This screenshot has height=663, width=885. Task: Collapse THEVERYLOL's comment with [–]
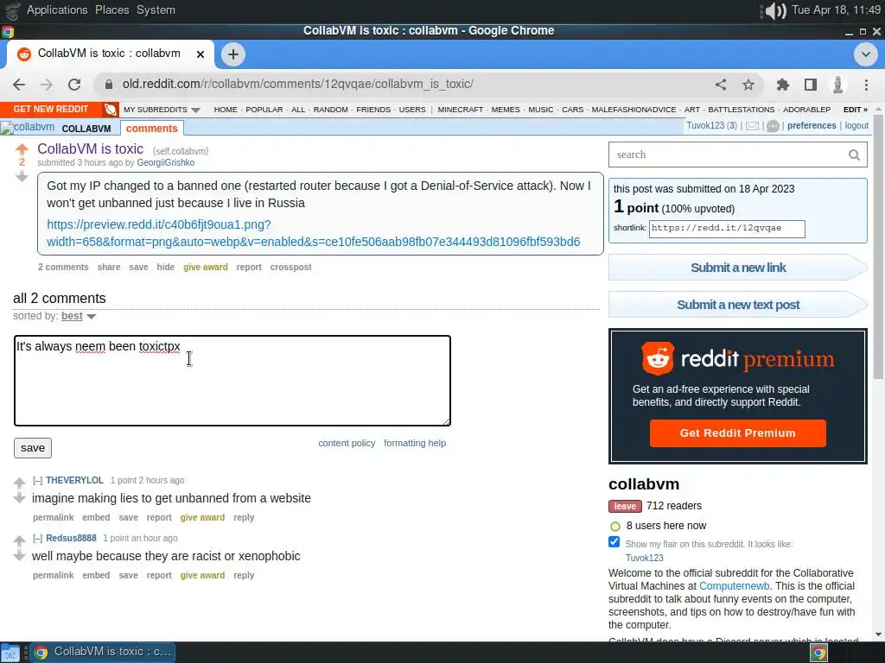(37, 480)
